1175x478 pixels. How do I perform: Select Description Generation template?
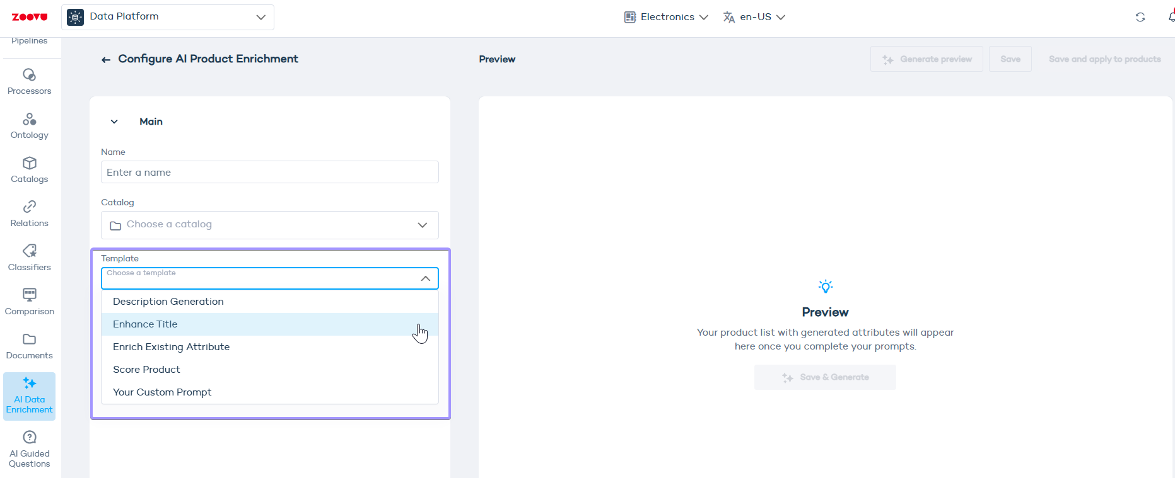point(270,302)
